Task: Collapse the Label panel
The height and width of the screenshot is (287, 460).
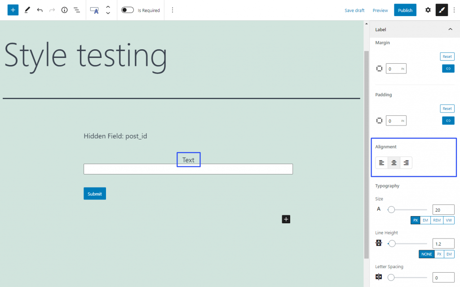Action: pos(450,29)
